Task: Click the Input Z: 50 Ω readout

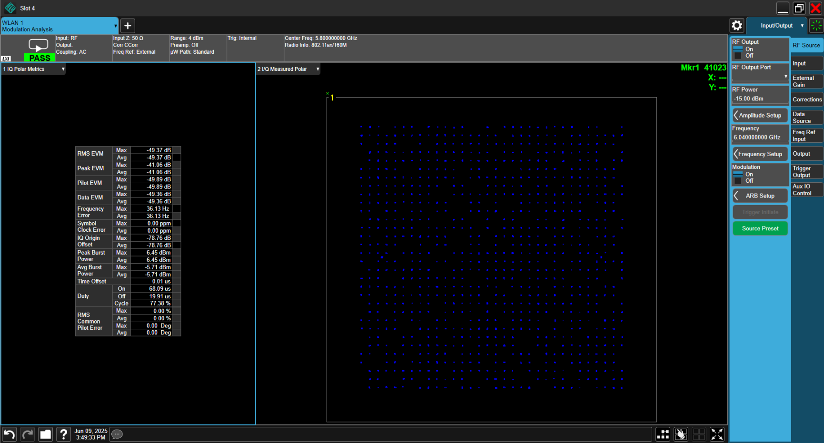Action: [x=128, y=38]
